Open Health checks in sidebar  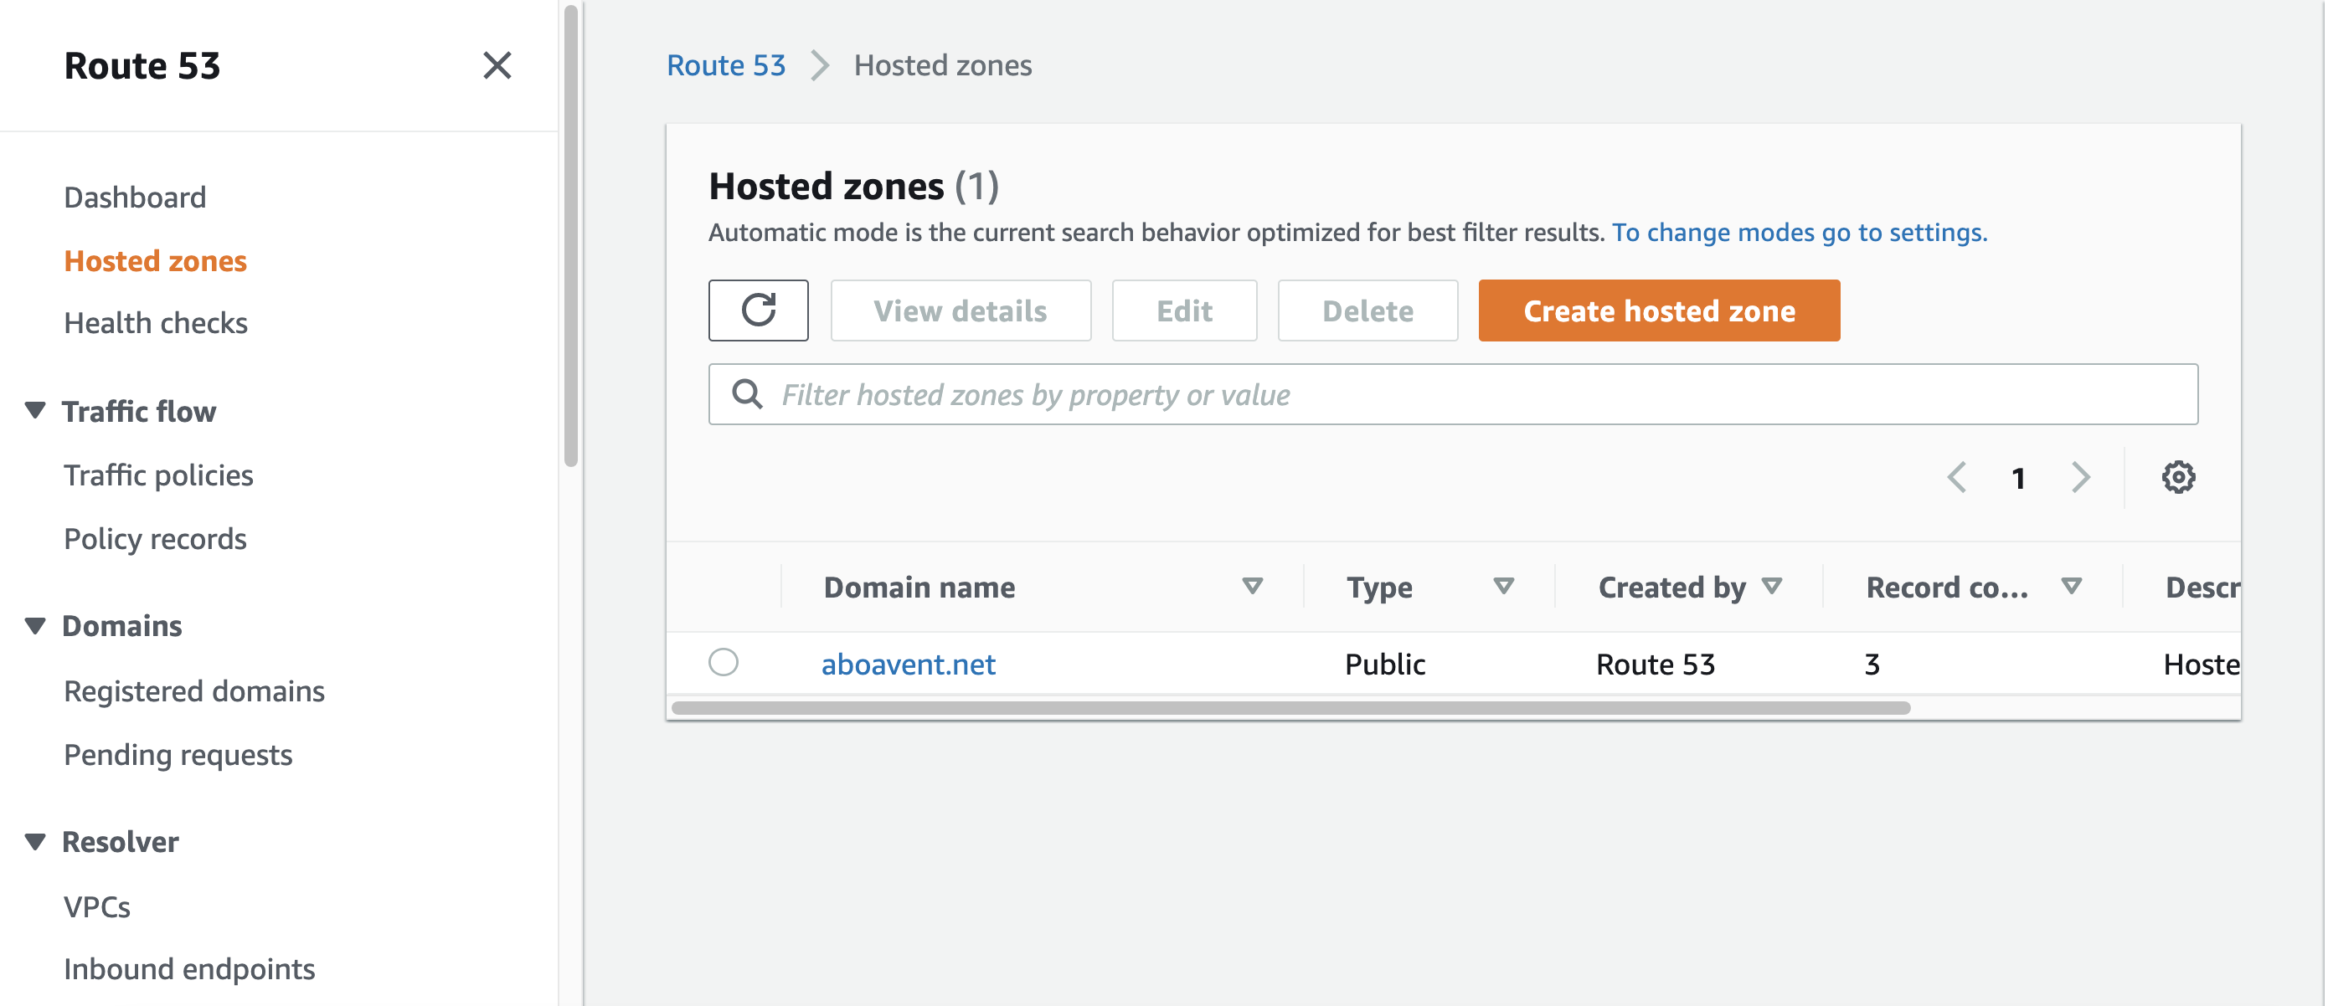coord(156,323)
